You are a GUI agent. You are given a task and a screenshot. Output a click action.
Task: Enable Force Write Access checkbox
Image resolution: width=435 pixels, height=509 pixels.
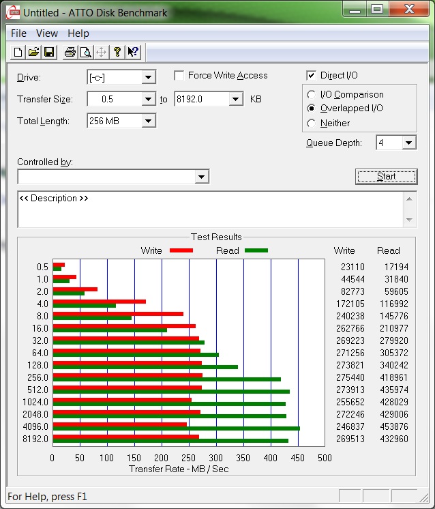pyautogui.click(x=179, y=76)
